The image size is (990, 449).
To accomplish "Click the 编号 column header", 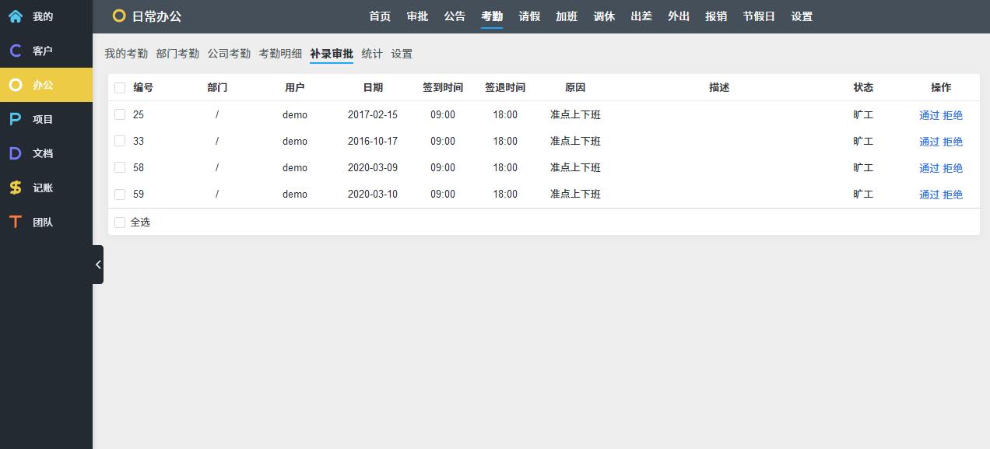I will click(143, 88).
